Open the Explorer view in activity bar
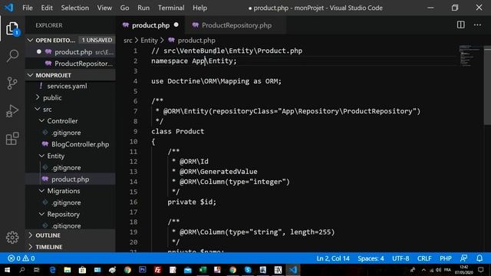 coord(12,29)
